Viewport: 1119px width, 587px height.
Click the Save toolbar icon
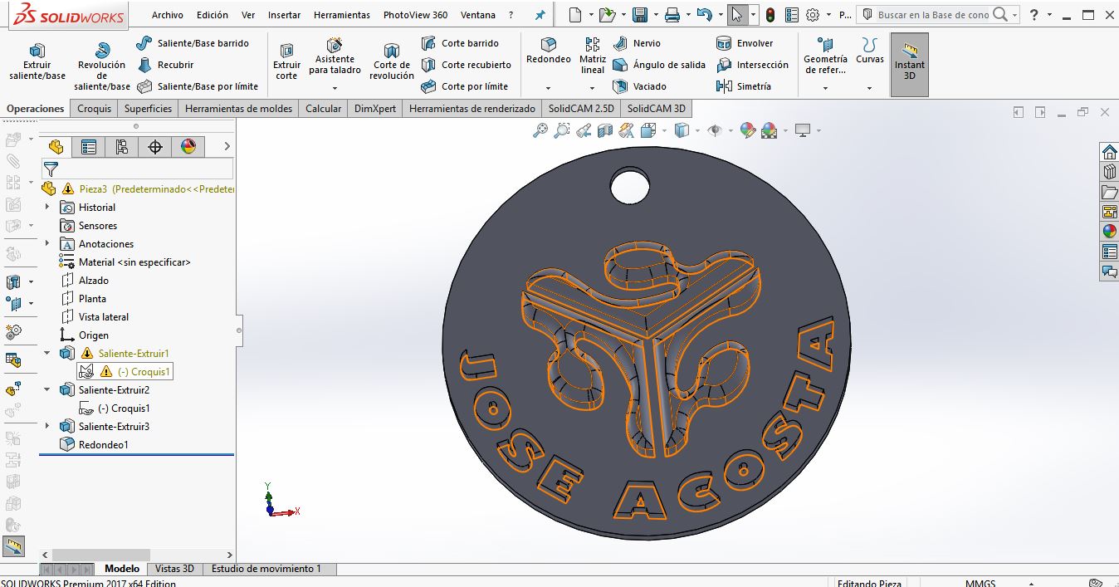click(x=639, y=15)
